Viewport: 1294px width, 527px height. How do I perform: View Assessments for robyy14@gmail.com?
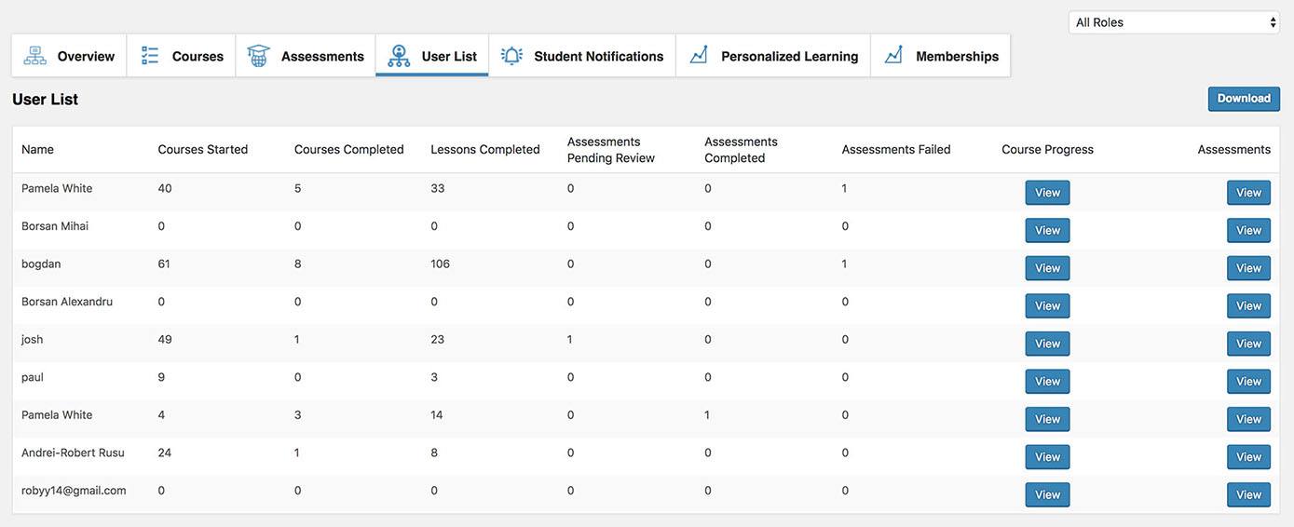pos(1248,495)
